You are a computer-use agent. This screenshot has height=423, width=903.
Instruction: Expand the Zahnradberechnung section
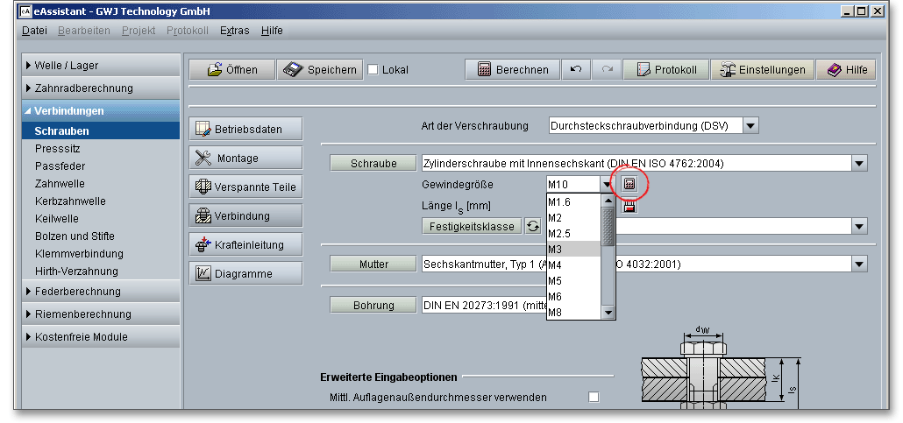point(83,88)
